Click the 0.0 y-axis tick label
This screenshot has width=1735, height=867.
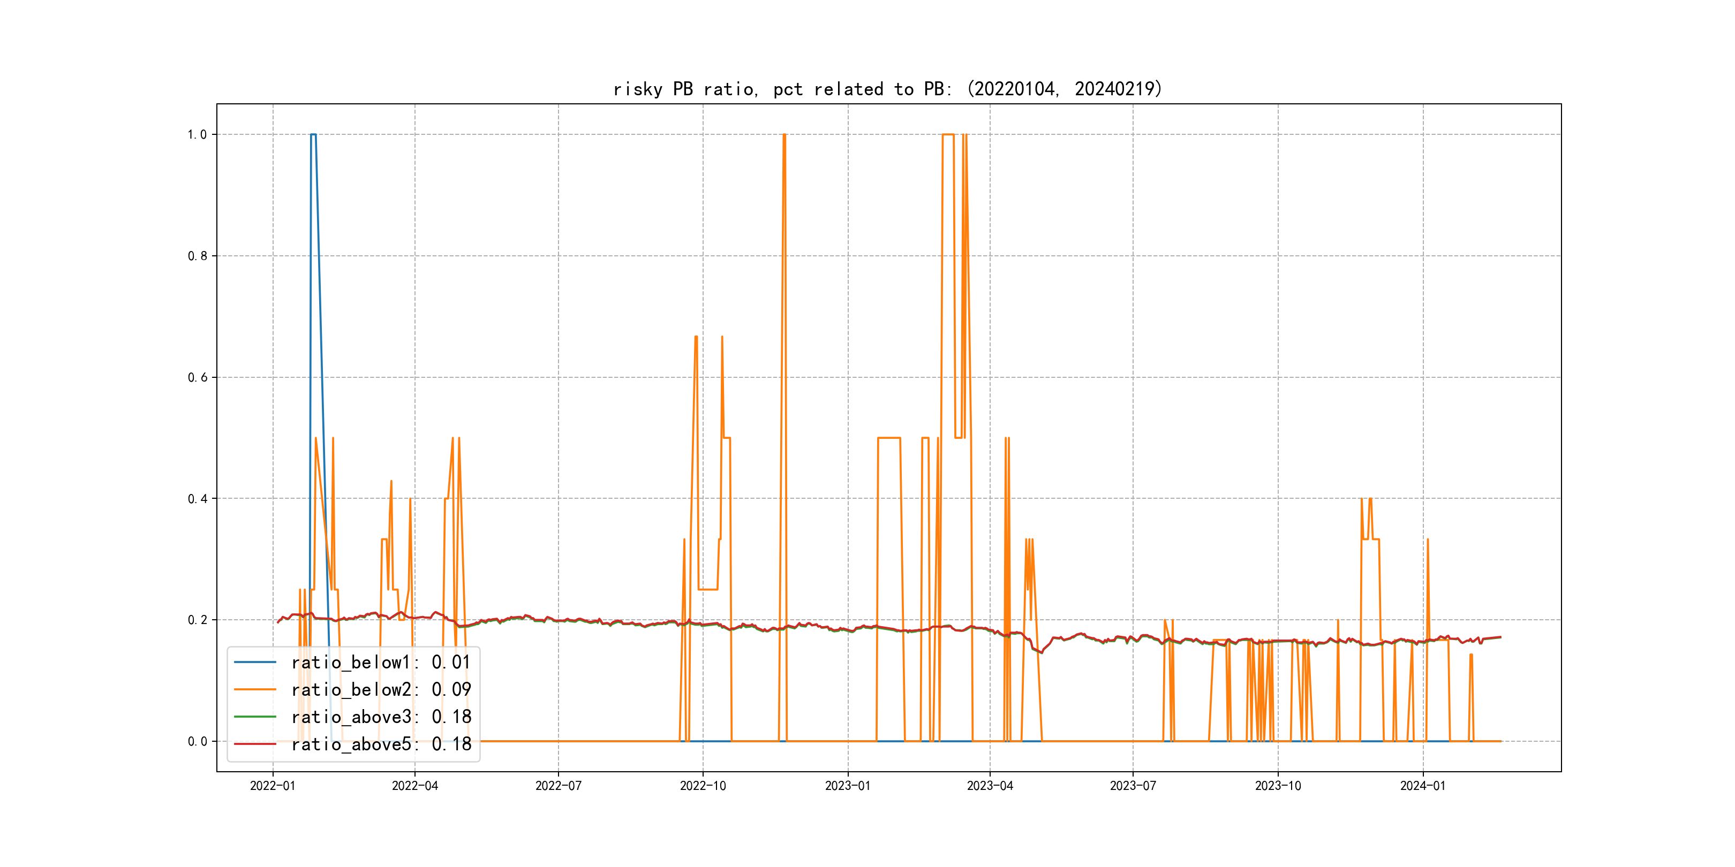click(197, 741)
